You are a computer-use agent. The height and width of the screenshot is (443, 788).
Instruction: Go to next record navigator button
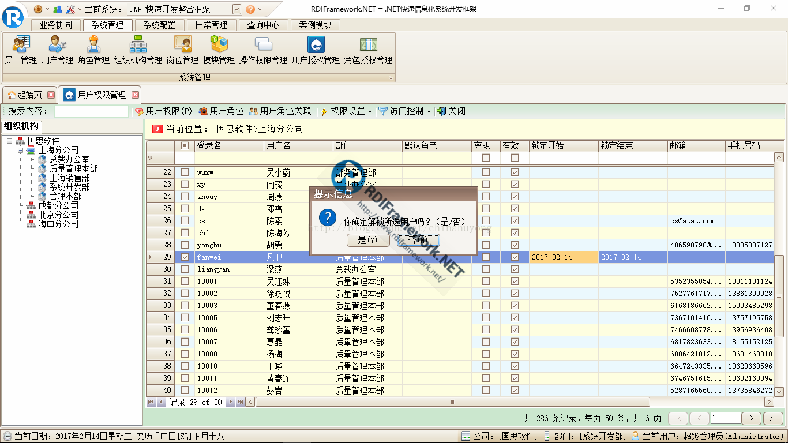(230, 402)
